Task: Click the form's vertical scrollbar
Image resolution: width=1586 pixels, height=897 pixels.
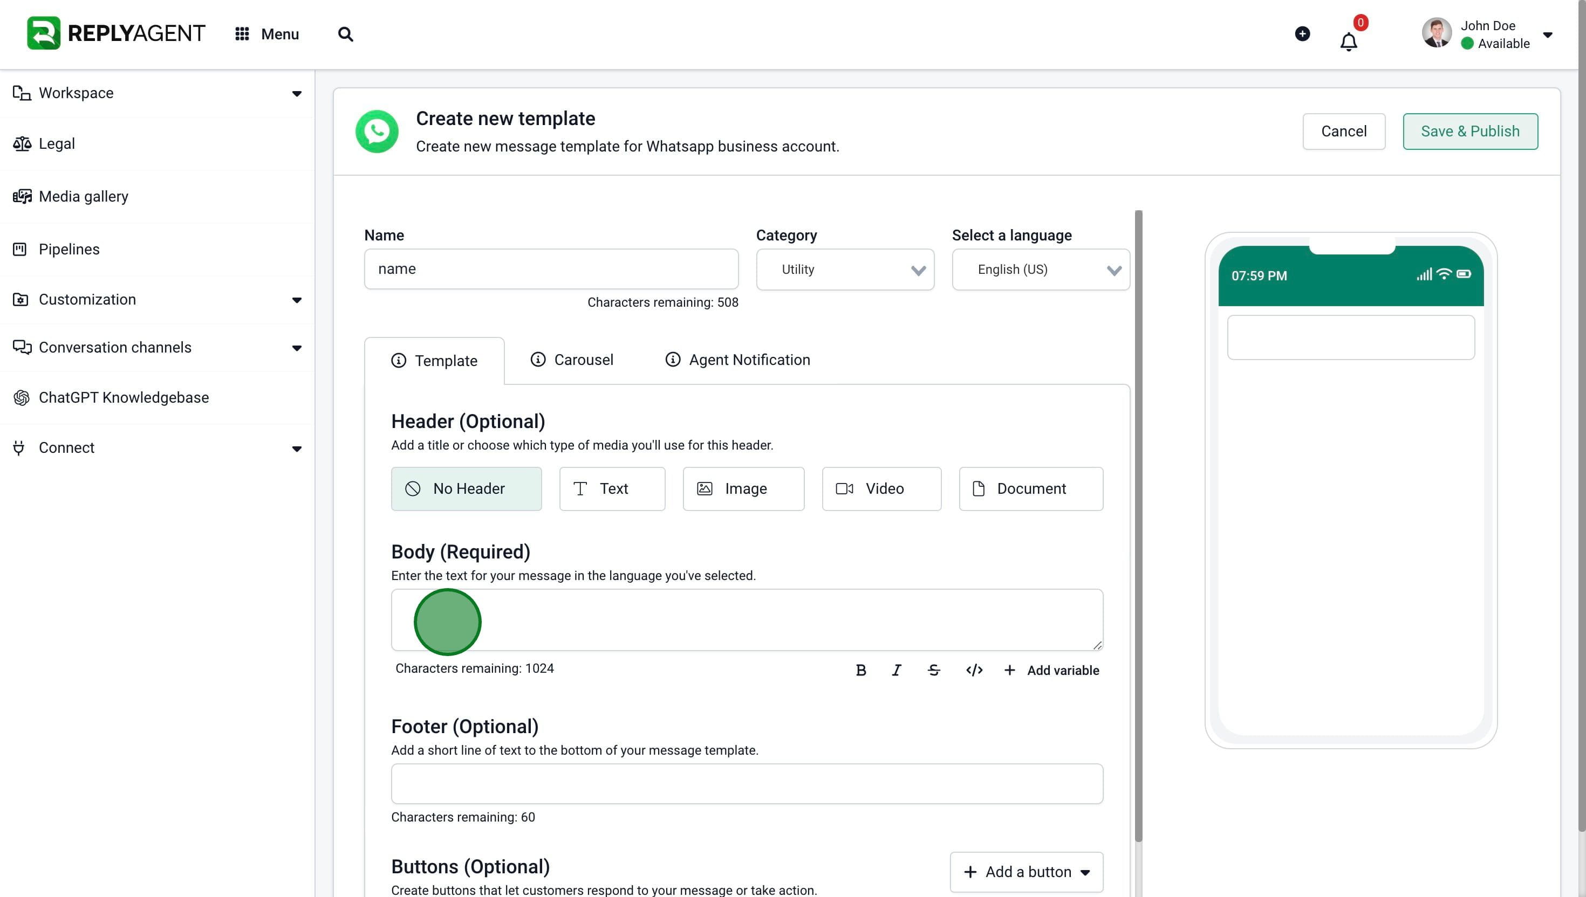Action: [1138, 526]
